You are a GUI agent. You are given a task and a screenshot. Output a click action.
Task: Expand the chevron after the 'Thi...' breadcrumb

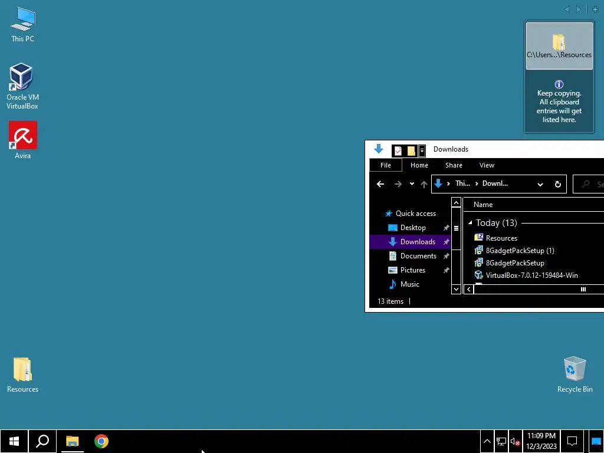(477, 184)
